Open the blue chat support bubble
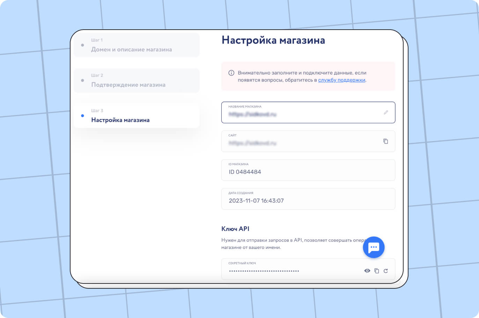Screen dimensions: 479x318 (x=374, y=247)
